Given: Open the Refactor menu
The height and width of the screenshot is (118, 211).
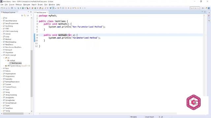Looking at the screenshot, I should (x=19, y=5).
